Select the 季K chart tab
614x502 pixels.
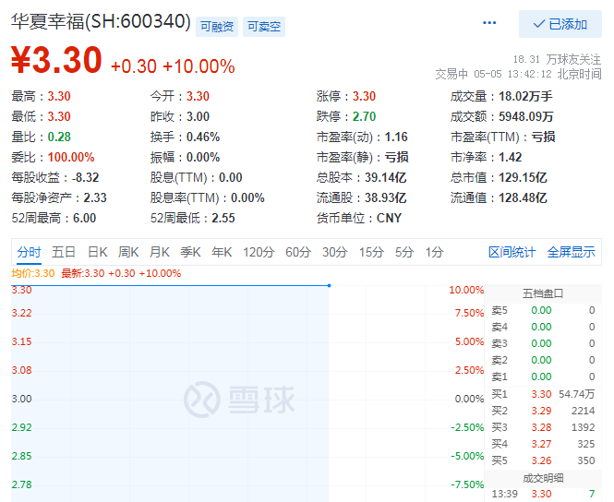coord(190,252)
